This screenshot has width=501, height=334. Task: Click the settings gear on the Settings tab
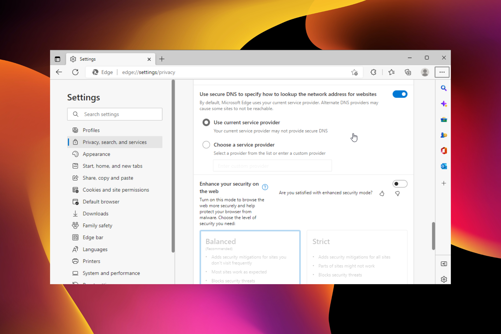[73, 59]
